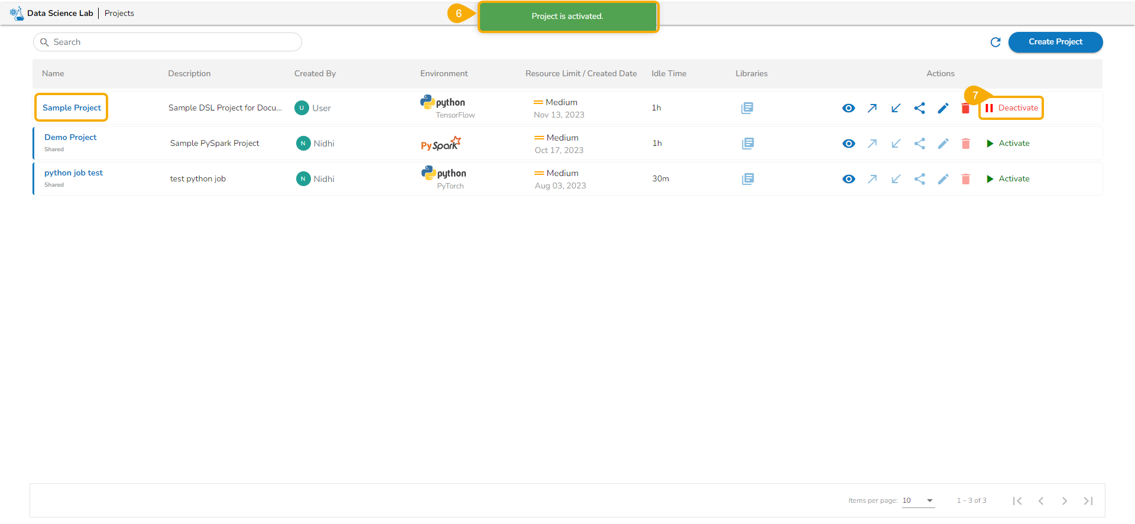1135x524 pixels.
Task: Edit Sample Project with the pencil icon
Action: [x=943, y=108]
